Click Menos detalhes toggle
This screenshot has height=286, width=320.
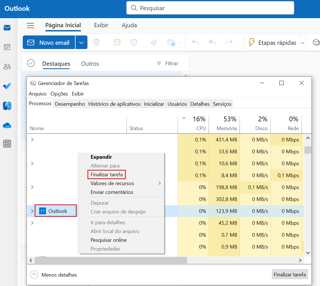(x=54, y=275)
